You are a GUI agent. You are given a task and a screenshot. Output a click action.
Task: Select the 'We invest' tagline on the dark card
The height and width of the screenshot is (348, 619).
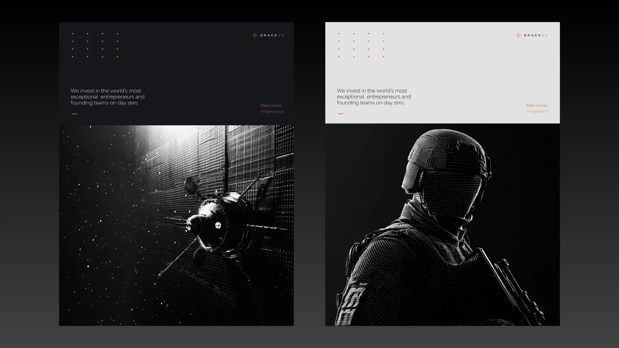coord(107,97)
